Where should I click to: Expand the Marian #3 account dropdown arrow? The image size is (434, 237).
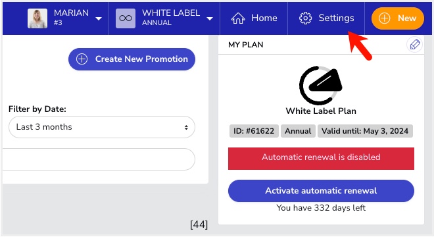[98, 19]
